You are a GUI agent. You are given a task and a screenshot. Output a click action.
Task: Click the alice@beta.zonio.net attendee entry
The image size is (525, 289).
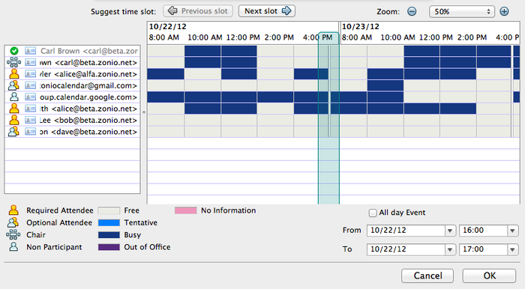(88, 109)
